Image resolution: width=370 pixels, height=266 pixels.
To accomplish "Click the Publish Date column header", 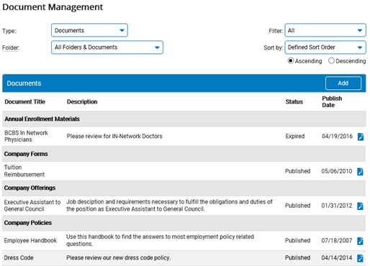I will [x=332, y=102].
